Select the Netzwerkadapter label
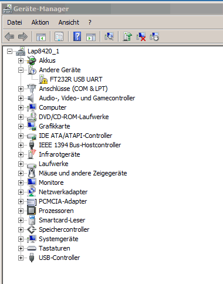223x284 pixels. 63,192
